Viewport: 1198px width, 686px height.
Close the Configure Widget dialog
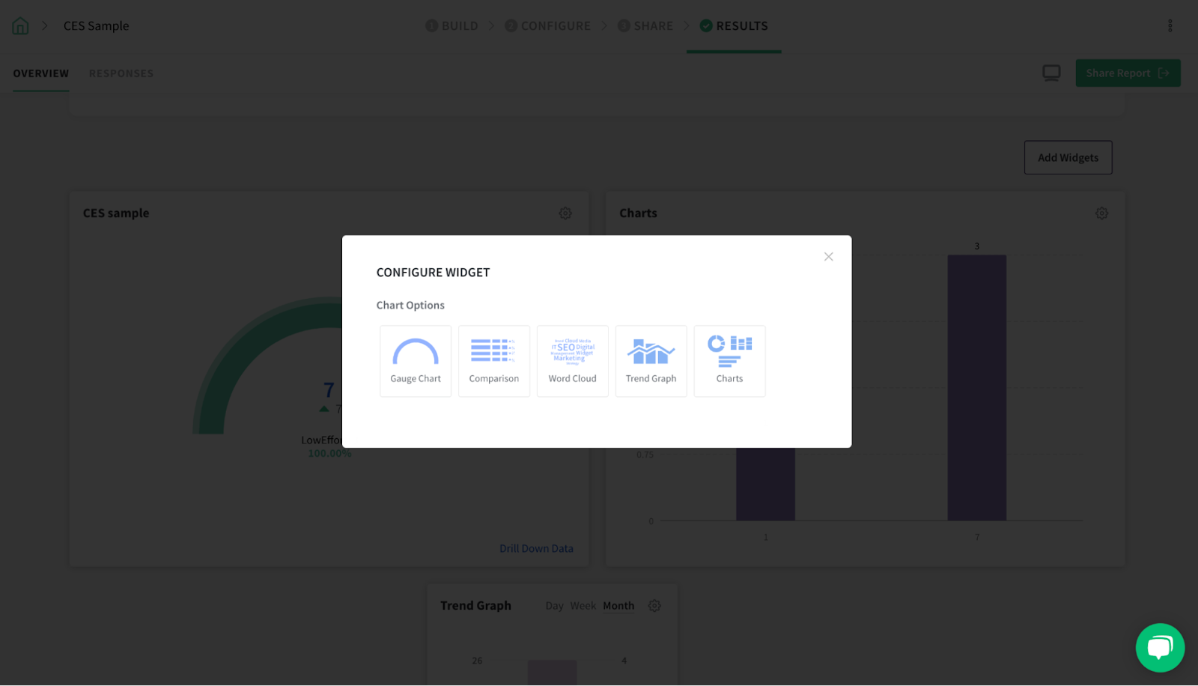click(829, 257)
